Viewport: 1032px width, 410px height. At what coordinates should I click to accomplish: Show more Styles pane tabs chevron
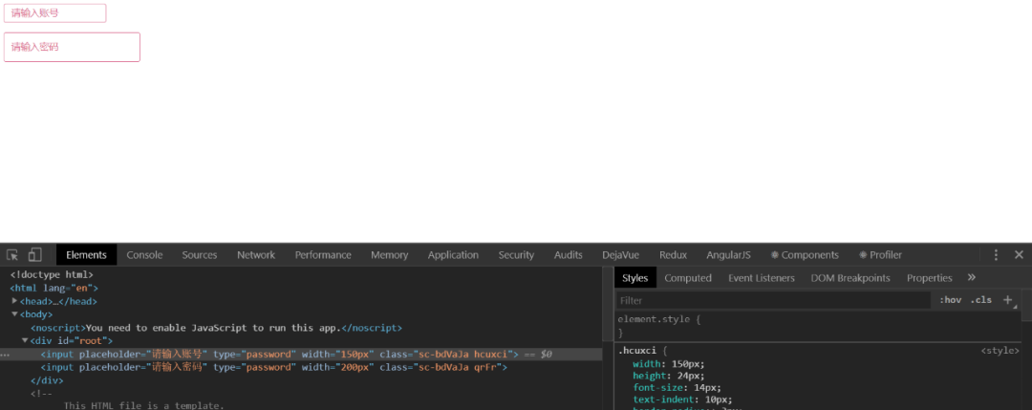tap(972, 278)
